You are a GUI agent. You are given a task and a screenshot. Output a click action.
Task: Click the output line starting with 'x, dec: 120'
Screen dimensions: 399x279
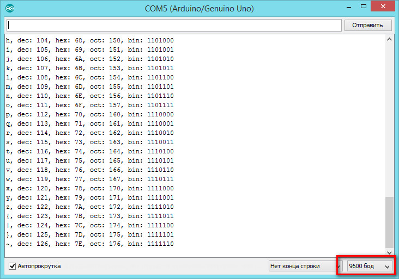(90, 188)
